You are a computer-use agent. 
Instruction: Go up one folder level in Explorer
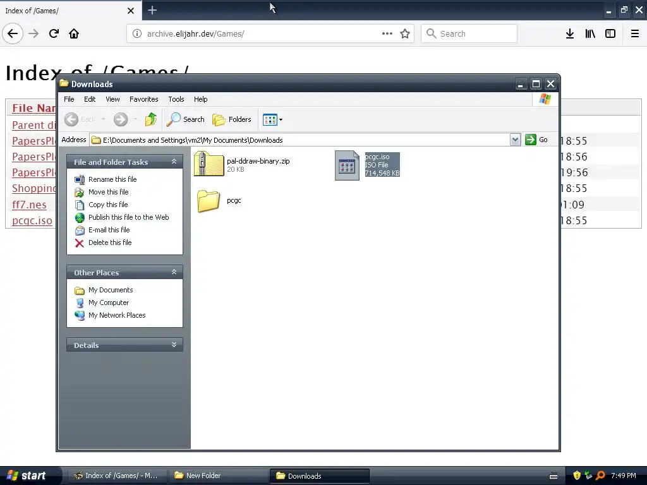tap(151, 119)
